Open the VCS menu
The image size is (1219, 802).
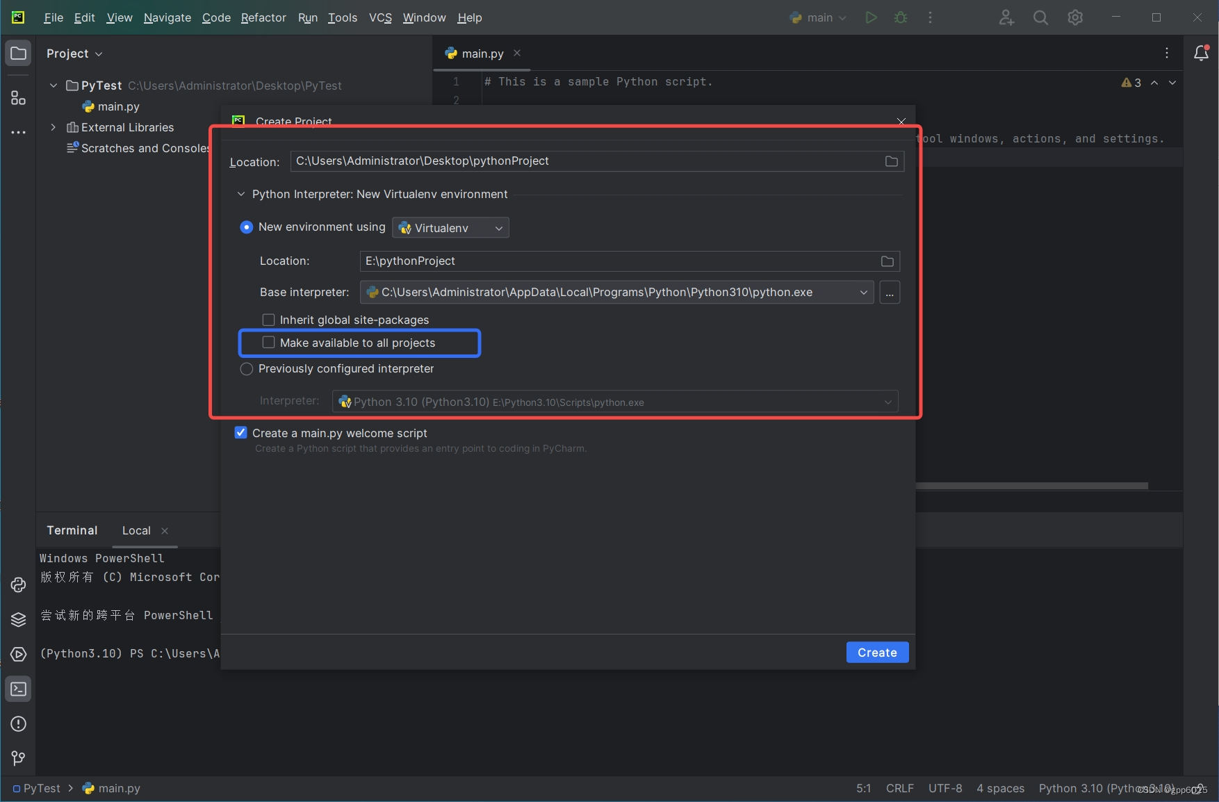(x=380, y=17)
